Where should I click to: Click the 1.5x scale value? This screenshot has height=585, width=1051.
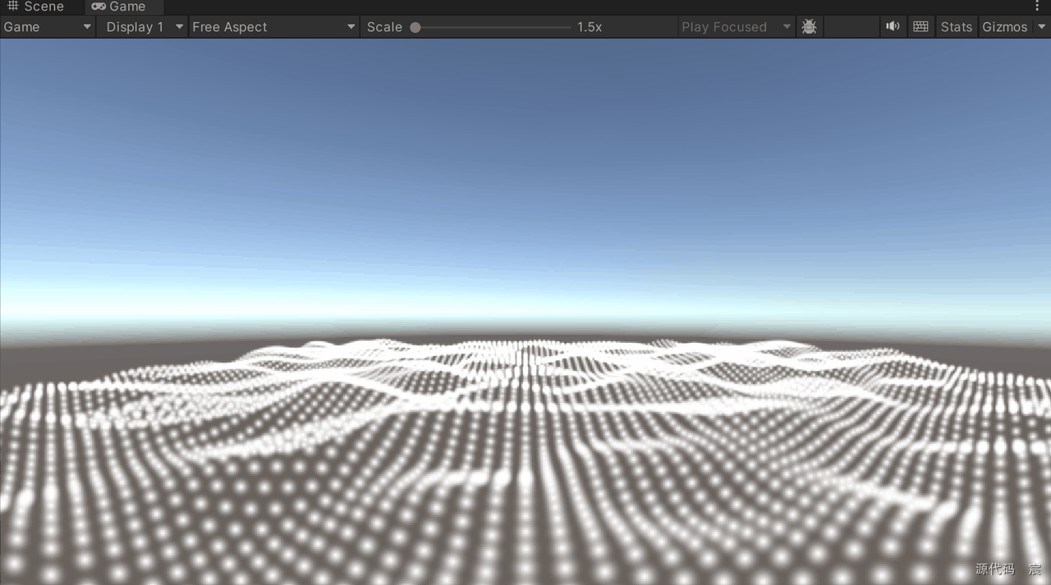[590, 27]
